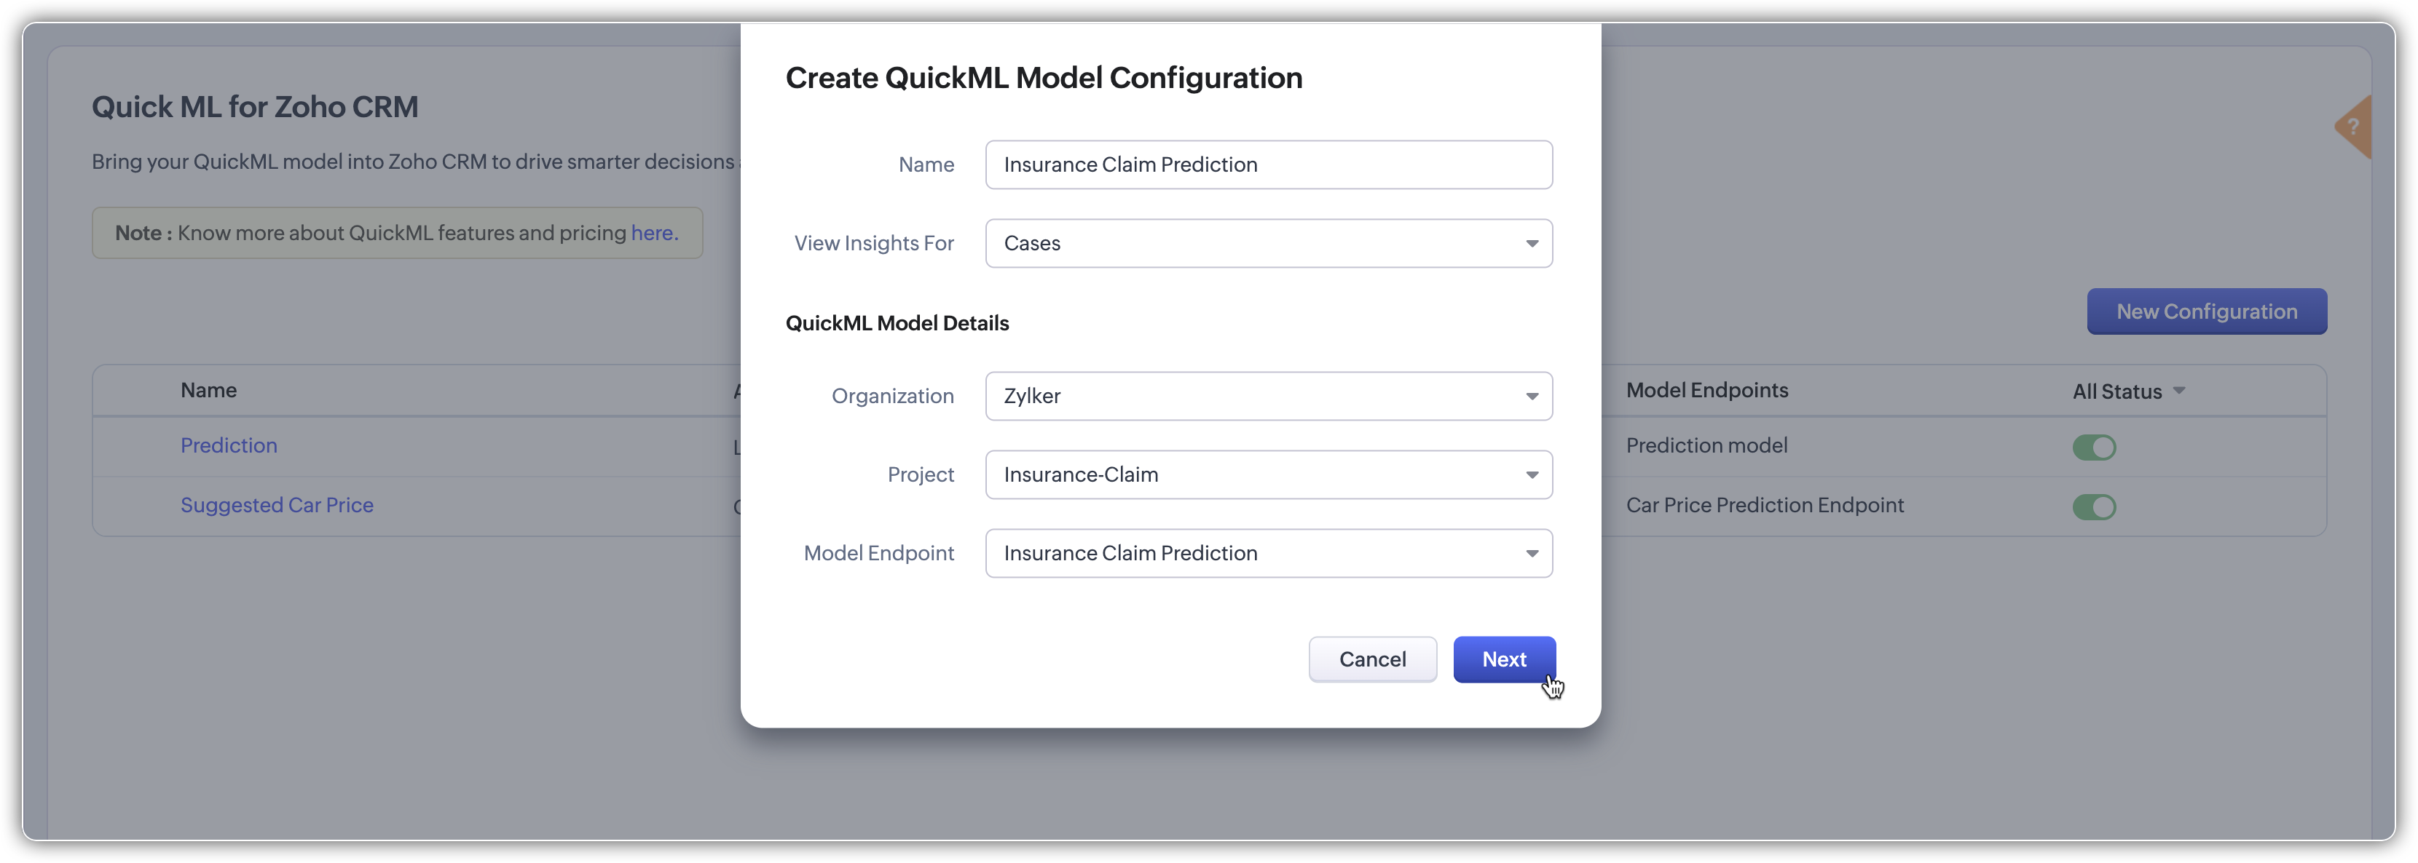Image resolution: width=2418 pixels, height=863 pixels.
Task: Click the Cancel button
Action: click(1371, 659)
